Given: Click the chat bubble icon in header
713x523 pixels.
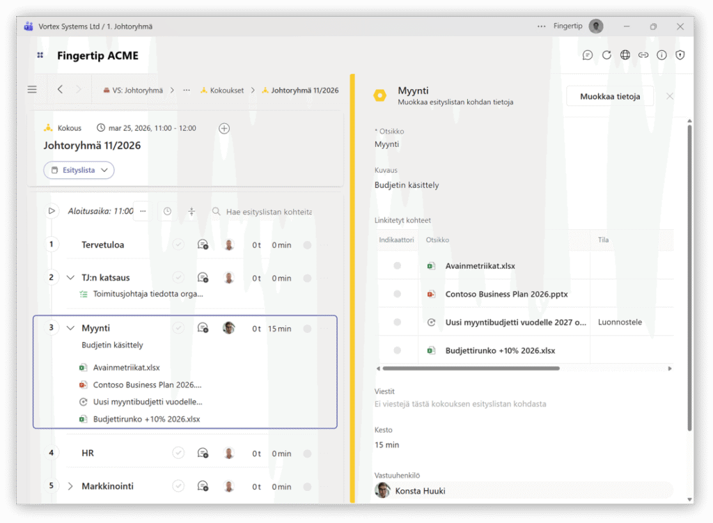Looking at the screenshot, I should click(x=588, y=55).
